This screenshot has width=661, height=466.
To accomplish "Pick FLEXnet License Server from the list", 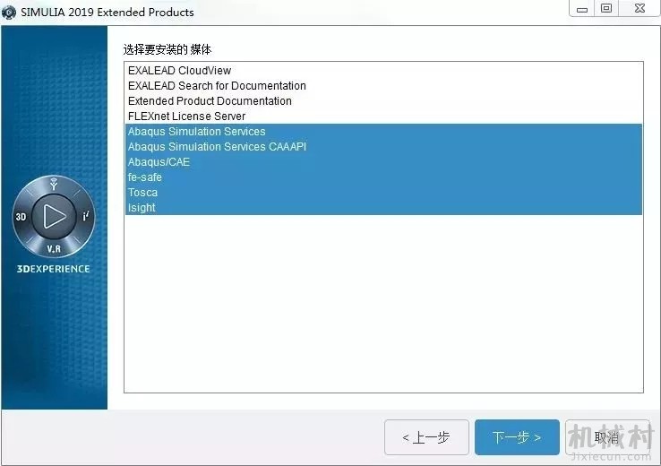I will tap(383, 116).
